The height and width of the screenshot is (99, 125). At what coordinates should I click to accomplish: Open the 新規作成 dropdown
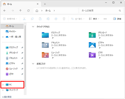coord(10,19)
